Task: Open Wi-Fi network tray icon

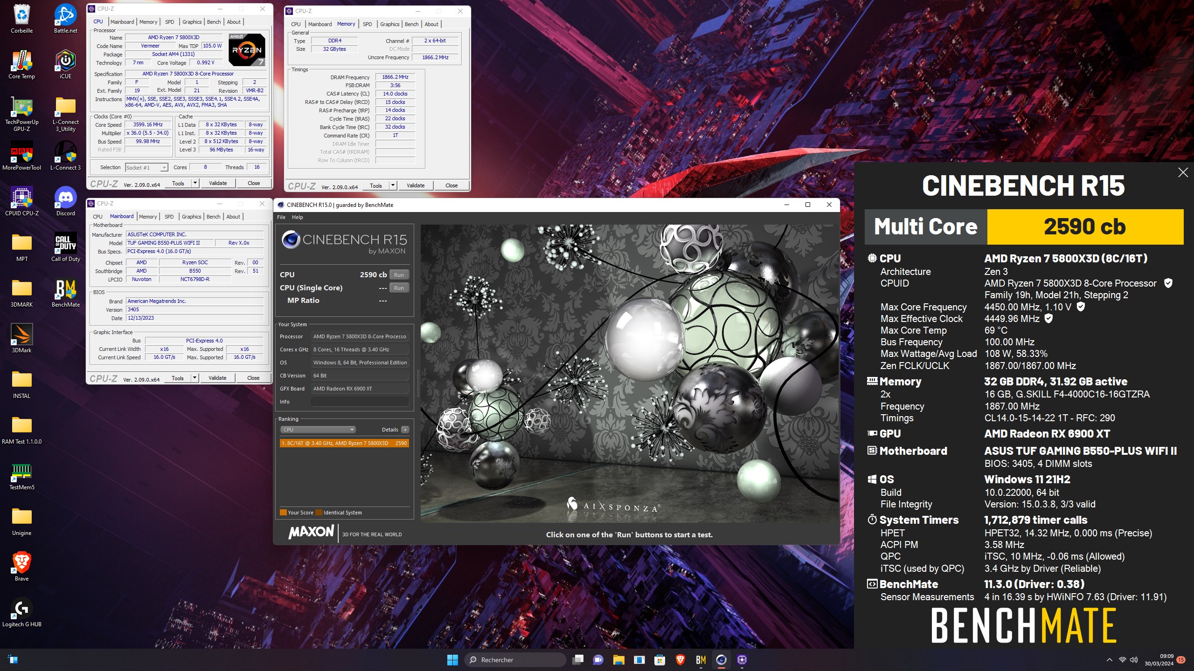Action: point(1123,660)
